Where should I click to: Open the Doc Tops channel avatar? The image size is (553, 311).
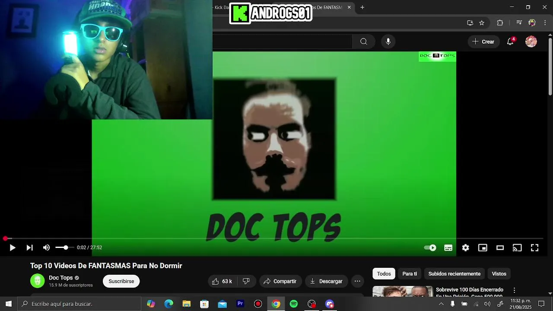pyautogui.click(x=38, y=281)
